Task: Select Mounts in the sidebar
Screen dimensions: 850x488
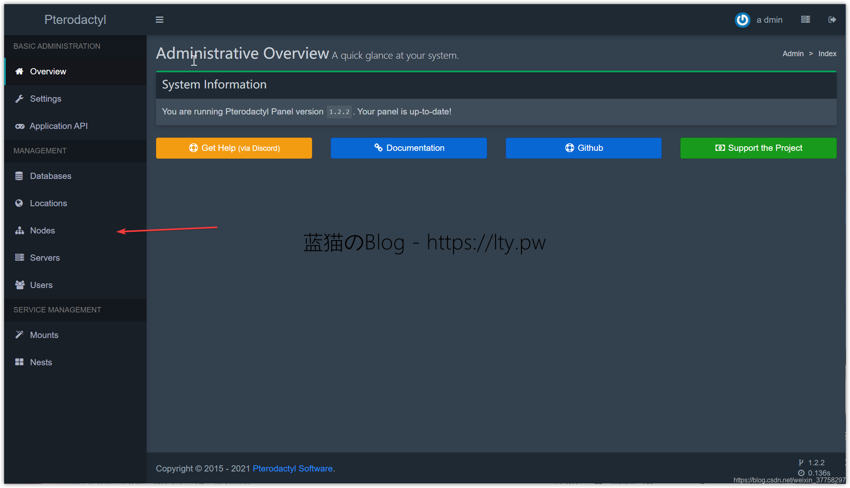Action: 44,335
